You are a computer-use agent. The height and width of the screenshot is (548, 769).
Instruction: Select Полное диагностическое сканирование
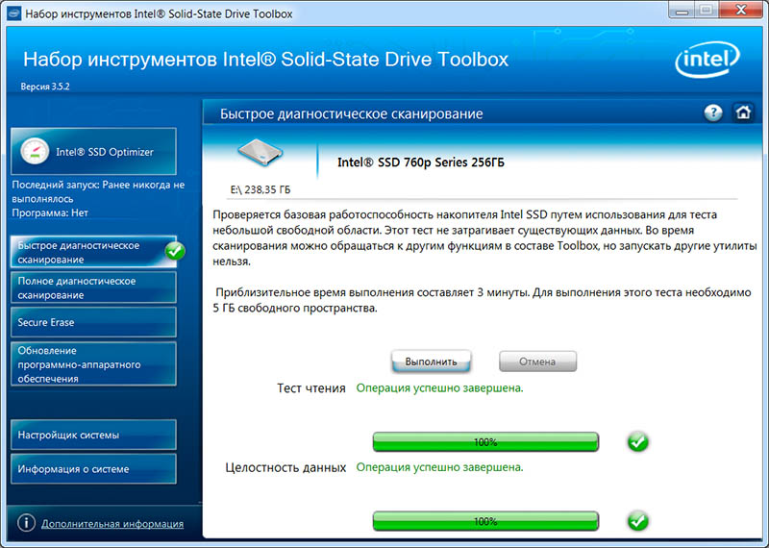coord(93,288)
